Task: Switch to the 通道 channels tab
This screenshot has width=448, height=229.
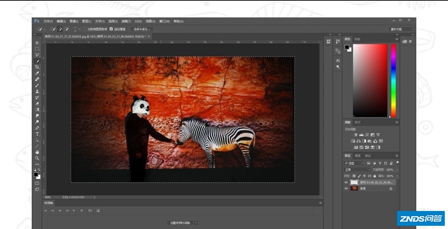Action: [x=357, y=156]
